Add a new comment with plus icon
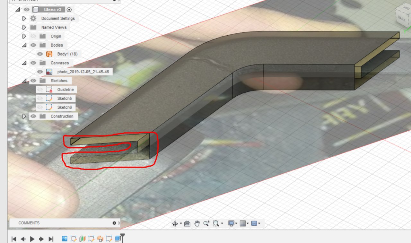 point(114,223)
